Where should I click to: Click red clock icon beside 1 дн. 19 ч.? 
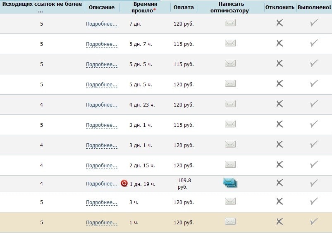[x=124, y=183]
